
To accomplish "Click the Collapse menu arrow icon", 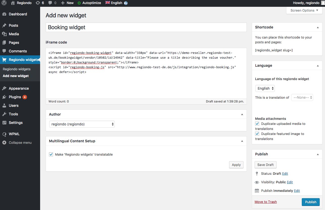I will tap(4, 143).
